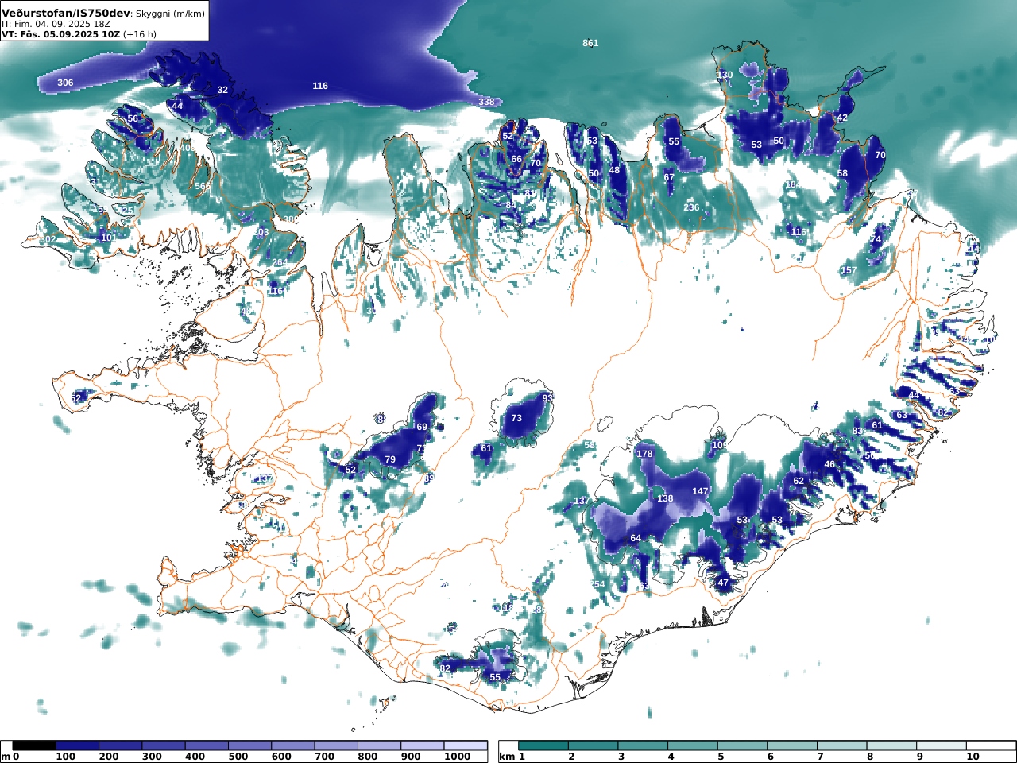Click the 178 visibility value on Vatnajökull

click(x=644, y=454)
